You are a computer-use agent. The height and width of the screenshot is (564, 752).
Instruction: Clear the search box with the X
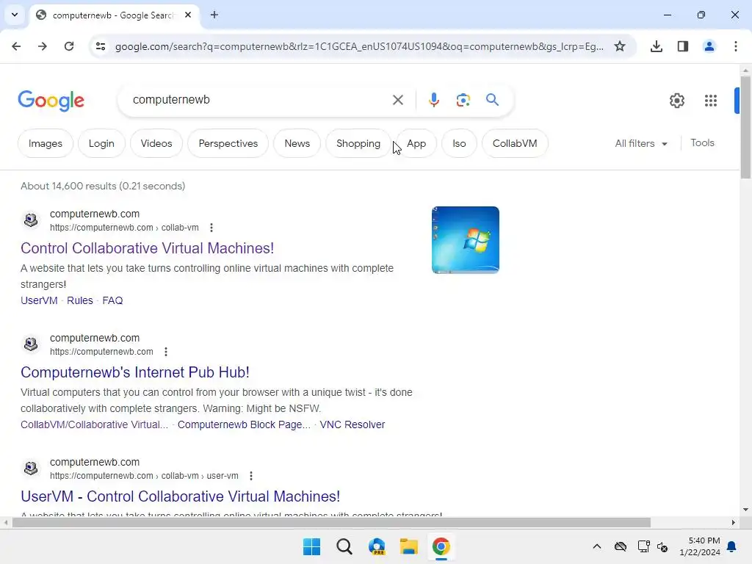coord(397,100)
